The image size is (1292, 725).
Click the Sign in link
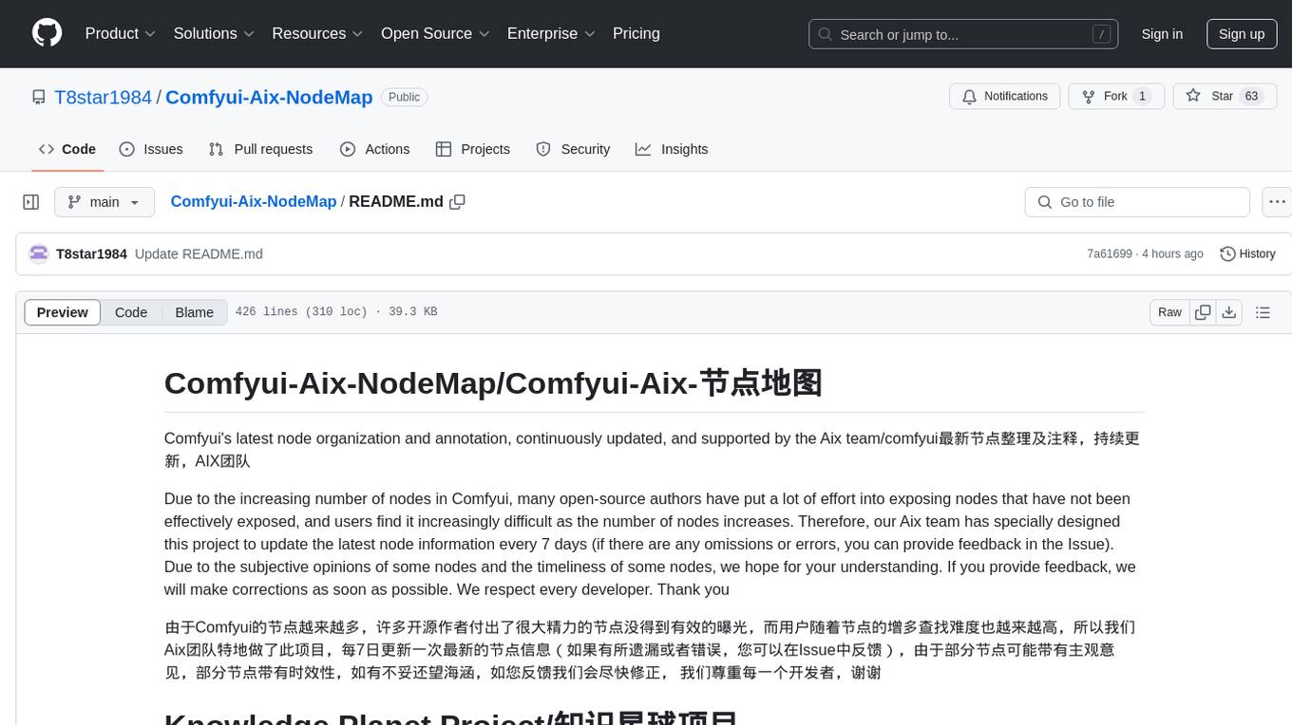pyautogui.click(x=1162, y=34)
